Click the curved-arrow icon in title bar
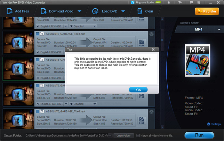The image size is (224, 141). pos(180,3)
